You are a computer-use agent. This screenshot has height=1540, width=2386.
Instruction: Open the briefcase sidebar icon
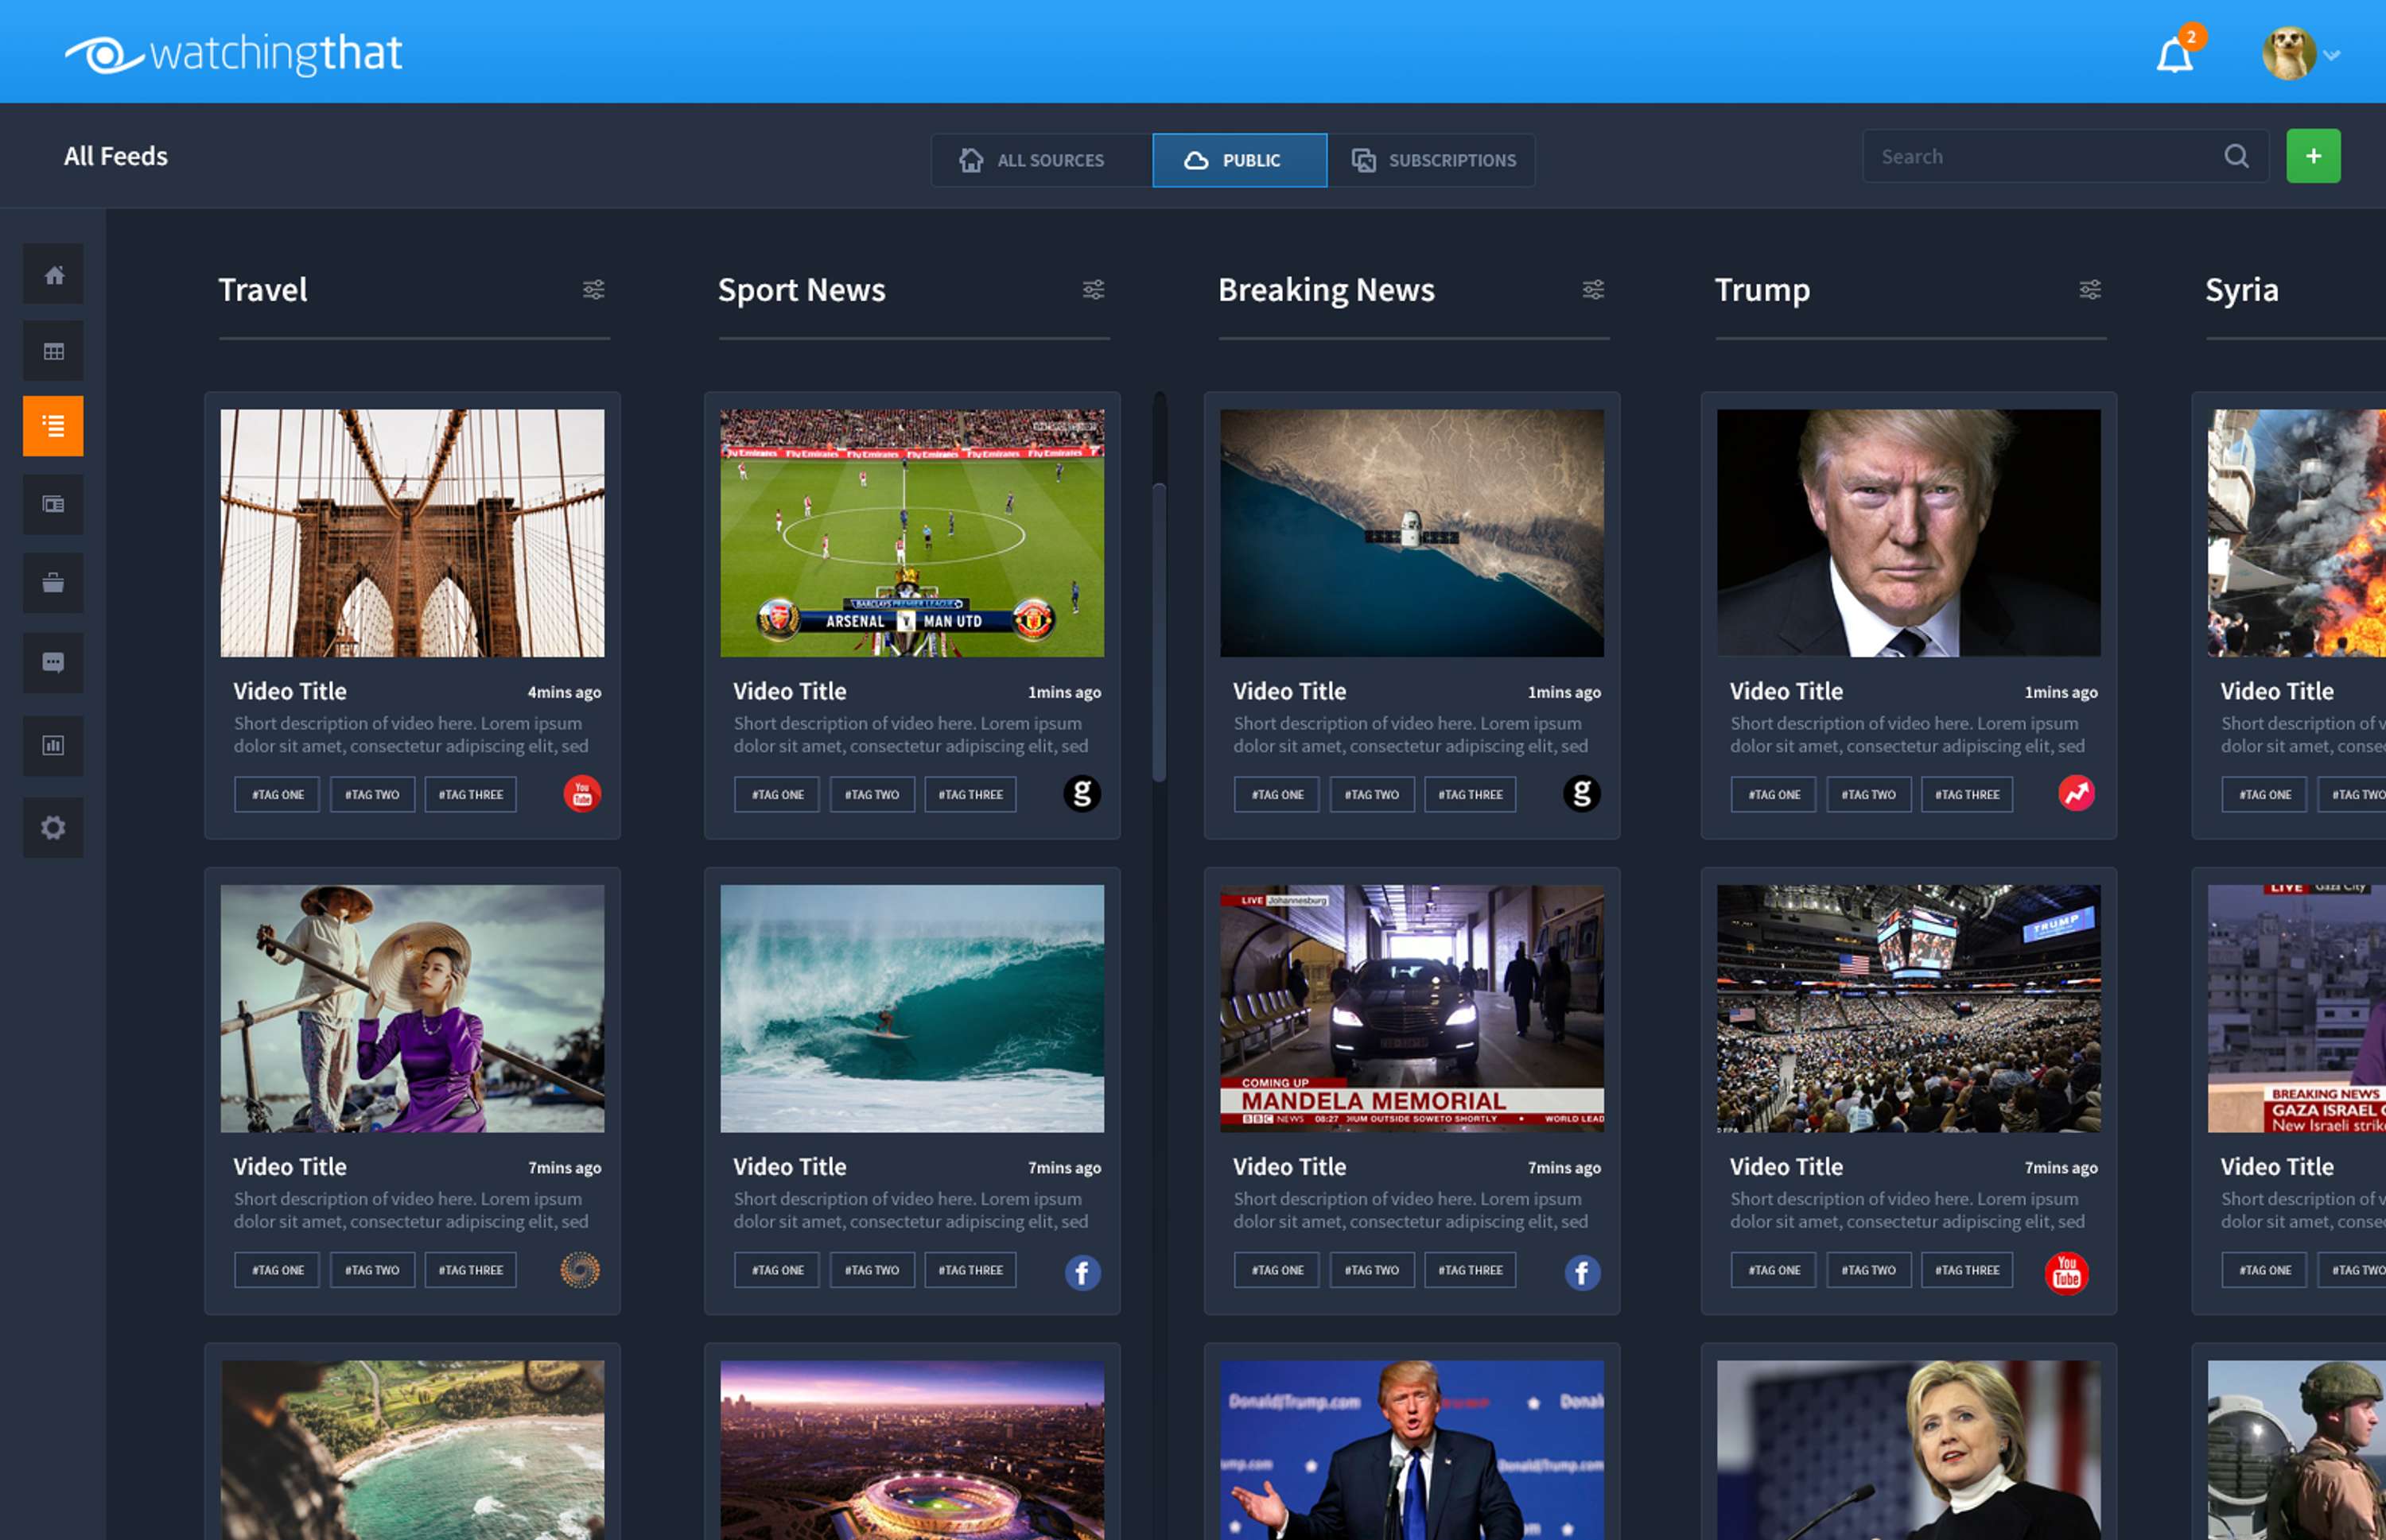click(54, 583)
